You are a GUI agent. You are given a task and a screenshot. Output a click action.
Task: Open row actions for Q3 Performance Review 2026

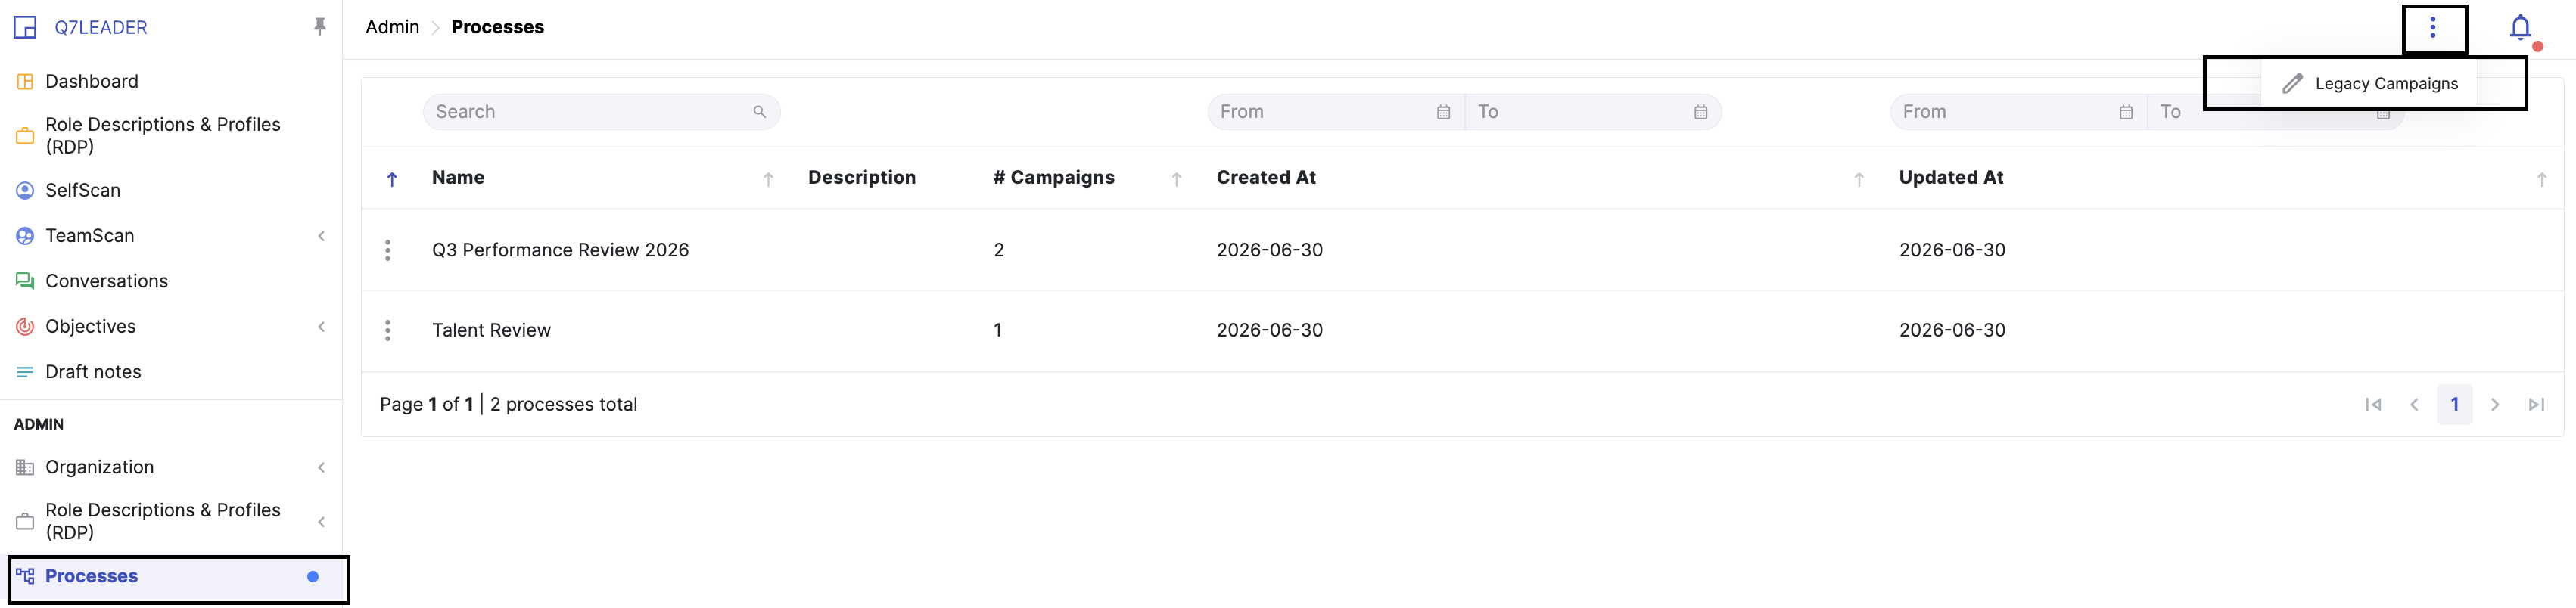tap(388, 250)
